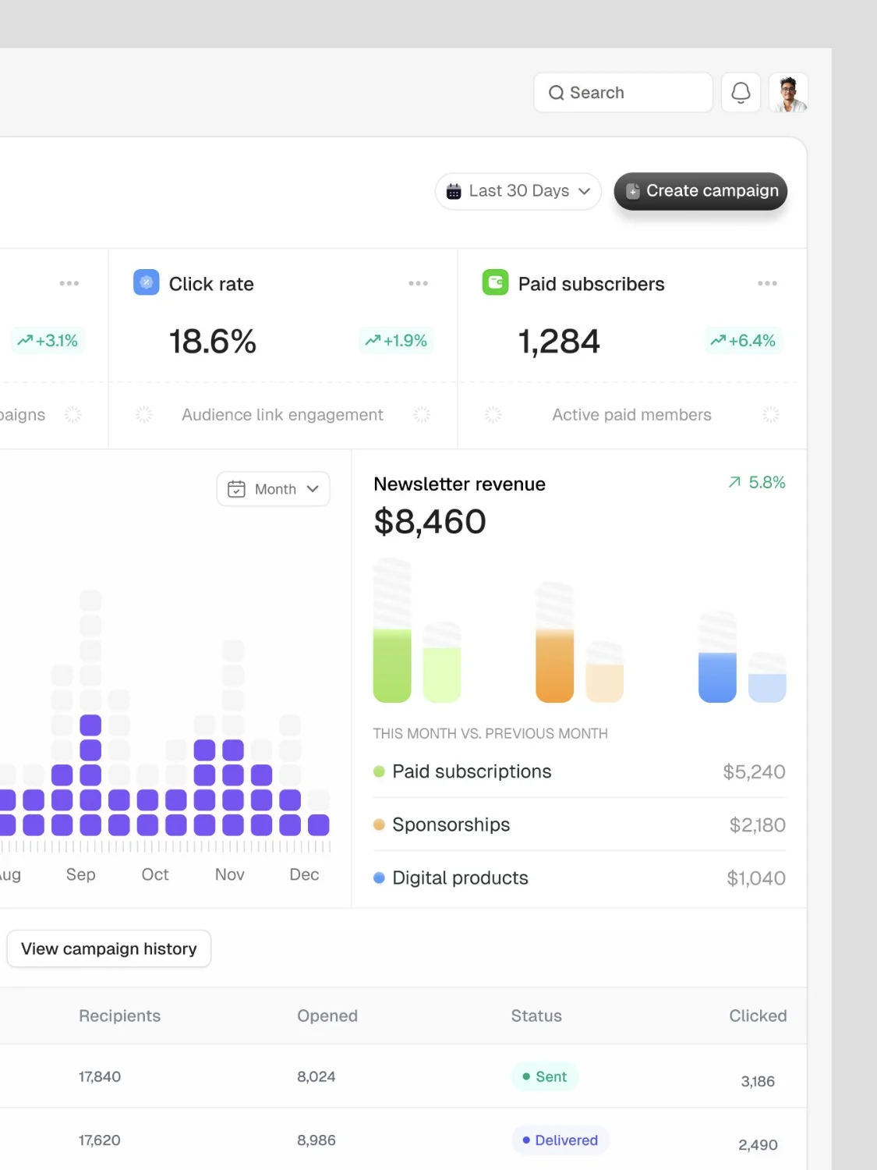
Task: Open options menu on the +3.1% card
Action: 69,283
